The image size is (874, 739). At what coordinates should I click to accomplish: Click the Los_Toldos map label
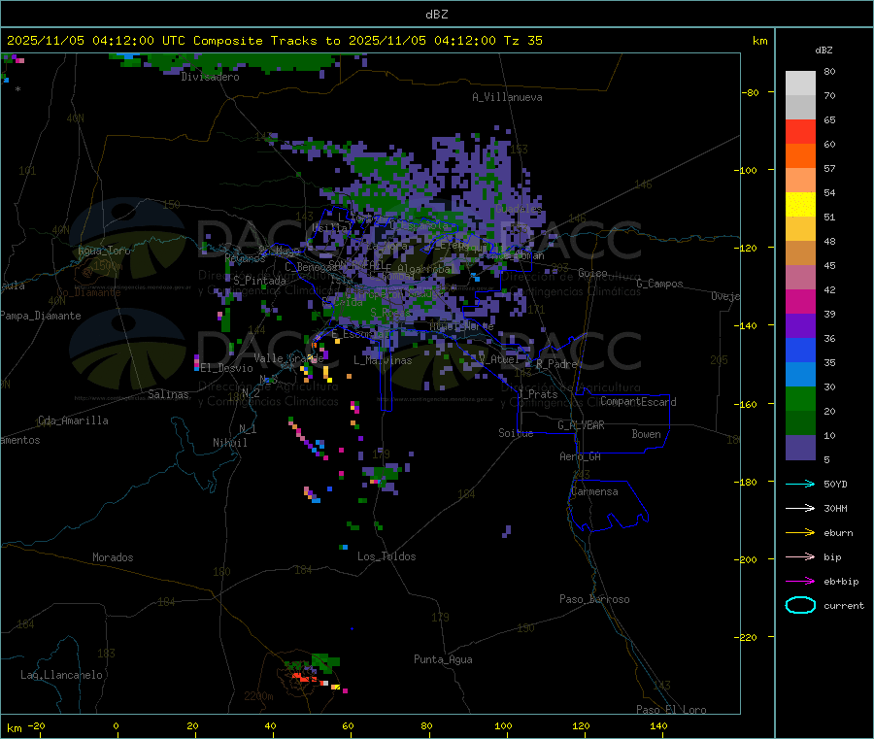(x=387, y=556)
